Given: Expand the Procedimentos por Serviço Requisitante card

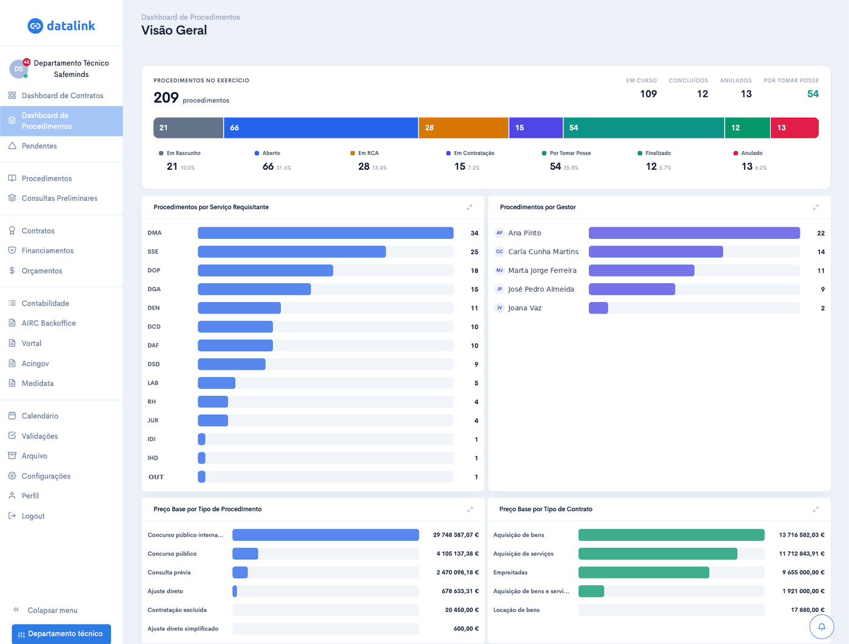Looking at the screenshot, I should pyautogui.click(x=469, y=207).
